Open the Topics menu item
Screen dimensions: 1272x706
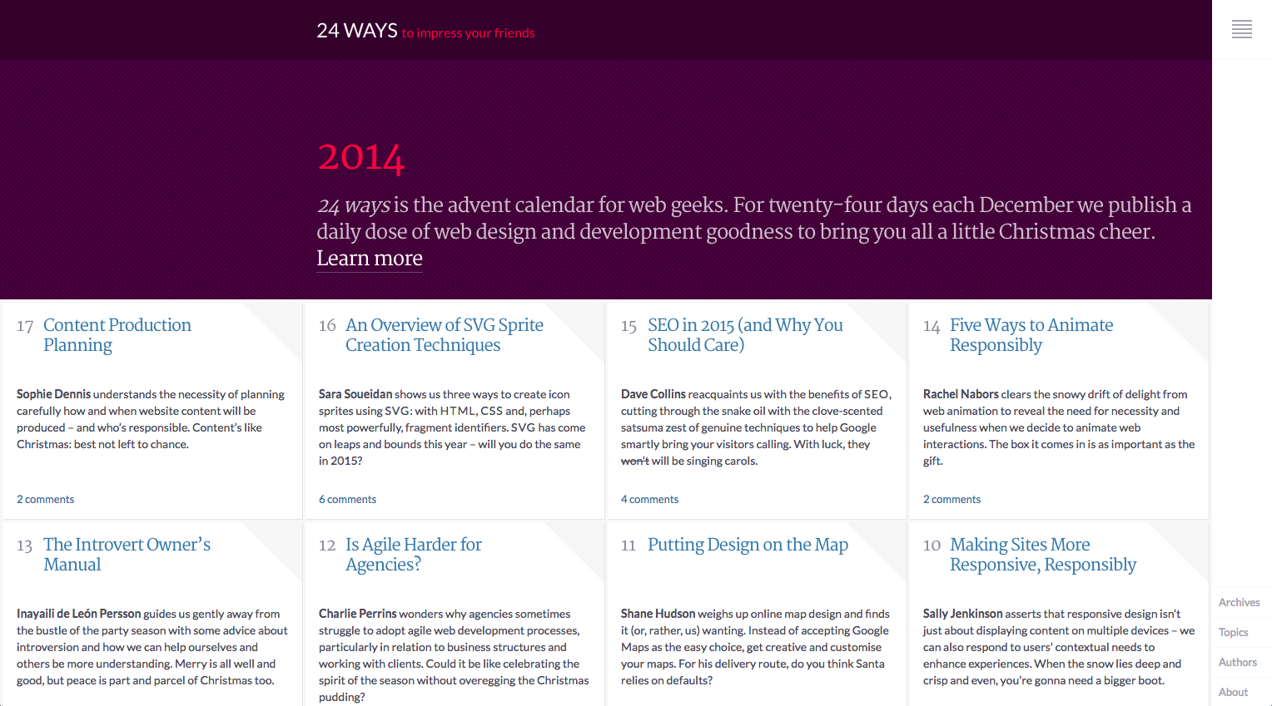1234,633
